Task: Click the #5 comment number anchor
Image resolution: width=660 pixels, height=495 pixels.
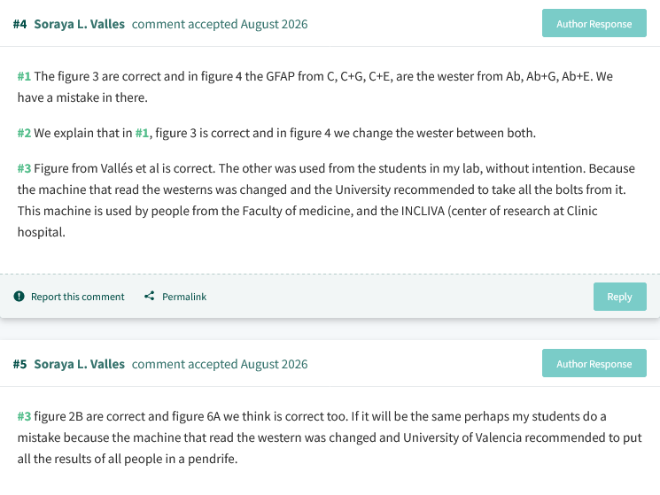Action: point(19,364)
